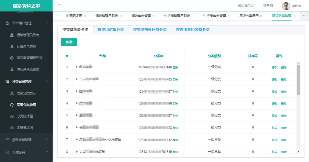Click the admin username

pyautogui.click(x=296, y=6)
